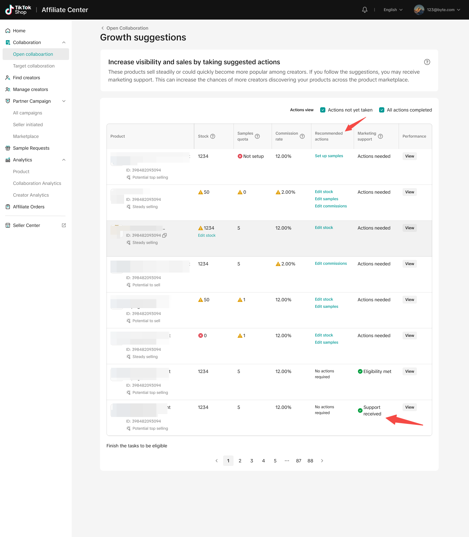The width and height of the screenshot is (469, 537).
Task: Click the Set up samples link
Action: (329, 156)
